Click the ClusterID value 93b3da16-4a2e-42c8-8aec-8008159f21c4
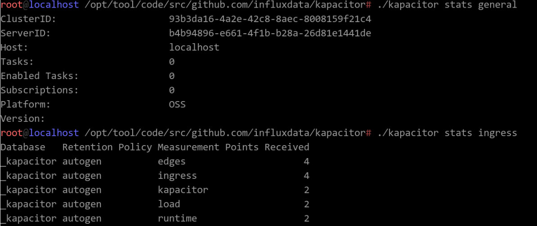Image resolution: width=537 pixels, height=226 pixels. pyautogui.click(x=270, y=19)
